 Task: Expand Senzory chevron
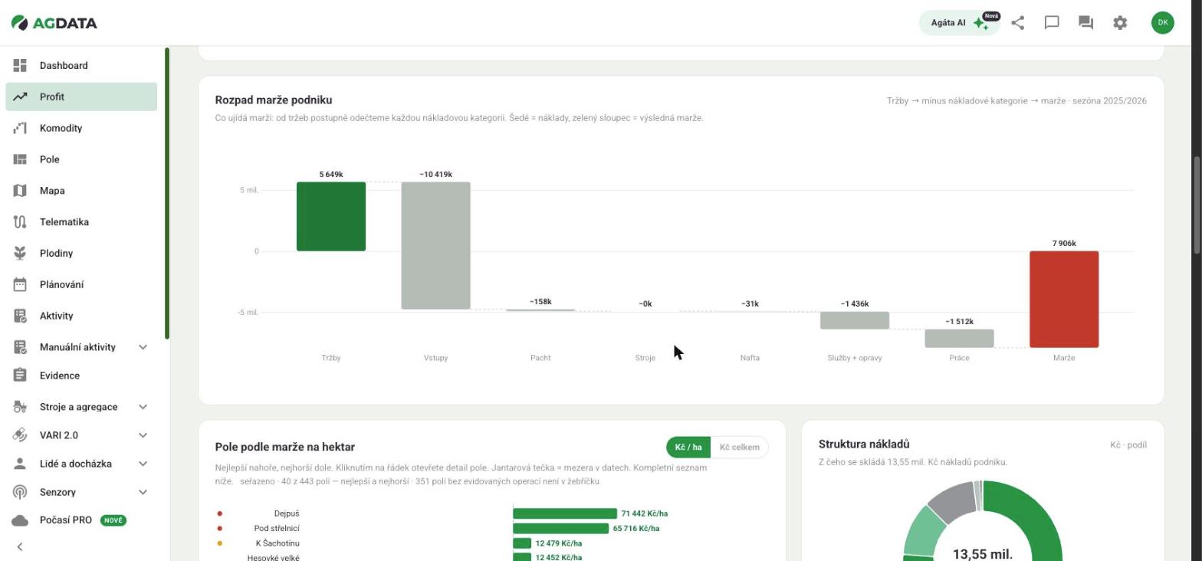[x=143, y=492]
